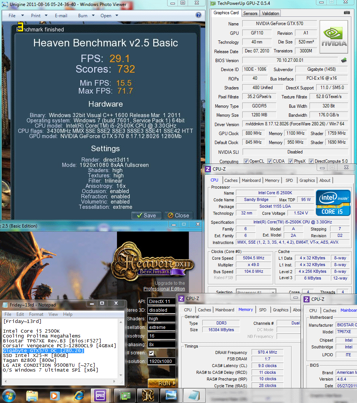Open Heaven launcher Anti-aliasing 8x dropdown
Image resolution: width=357 pixels, height=403 pixels.
pyautogui.click(x=161, y=344)
